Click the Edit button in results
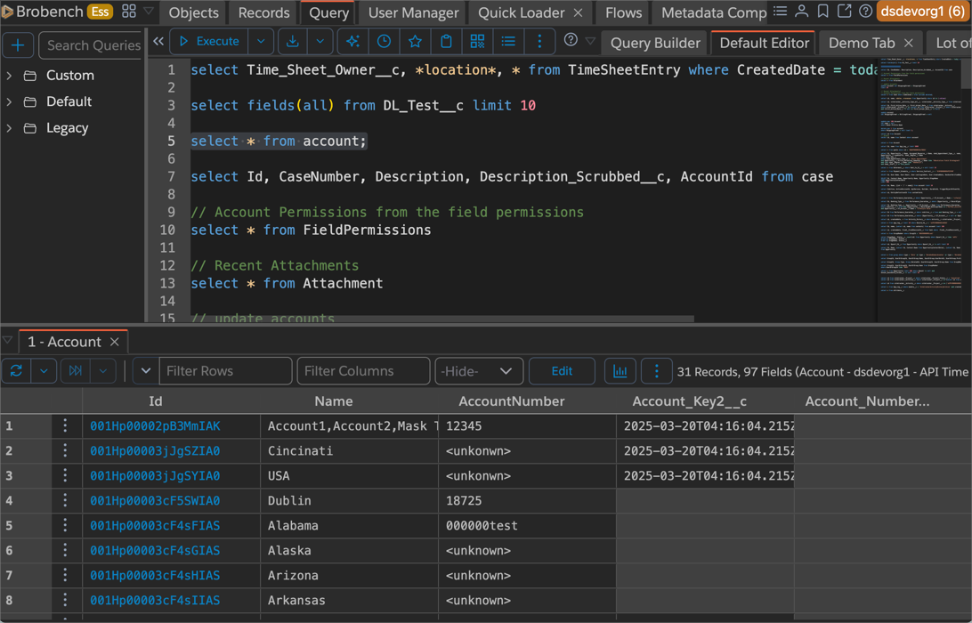This screenshot has height=623, width=972. pos(562,371)
